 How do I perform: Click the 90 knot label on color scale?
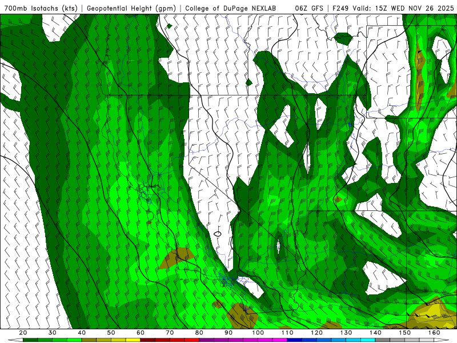coord(229,333)
